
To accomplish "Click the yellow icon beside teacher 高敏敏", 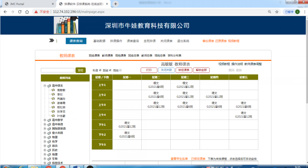I will (x=53, y=90).
